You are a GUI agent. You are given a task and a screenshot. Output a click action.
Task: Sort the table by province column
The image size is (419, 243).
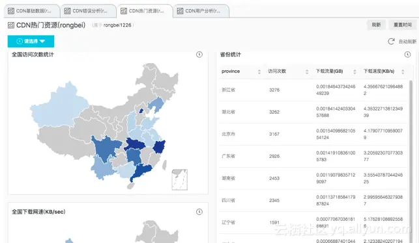259,71
